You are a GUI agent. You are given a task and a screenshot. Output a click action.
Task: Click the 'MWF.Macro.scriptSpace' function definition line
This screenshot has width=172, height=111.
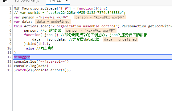[x=60, y=8]
